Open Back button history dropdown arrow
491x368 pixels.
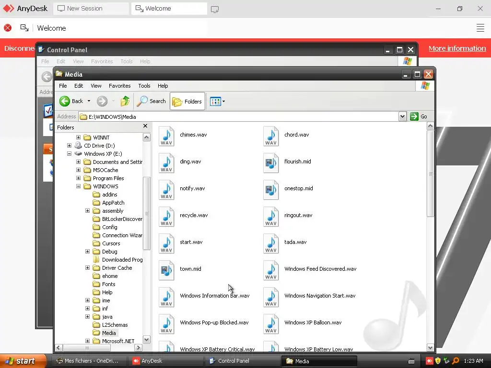click(x=89, y=101)
